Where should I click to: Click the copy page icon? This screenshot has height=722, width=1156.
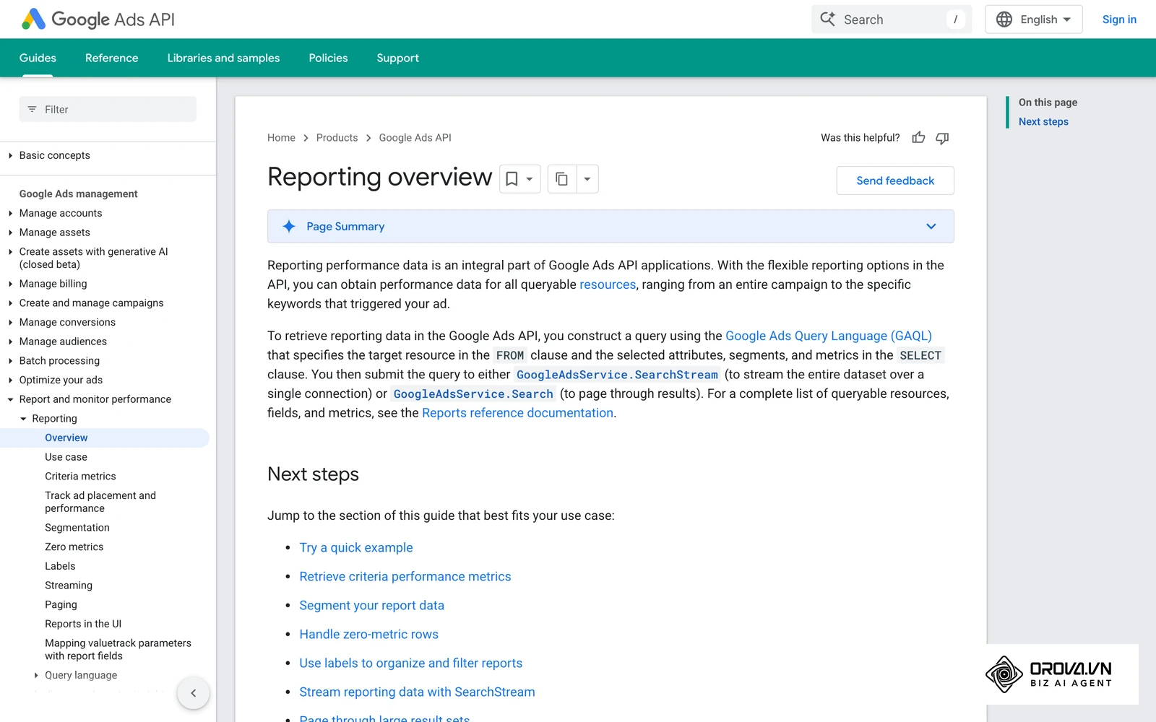[561, 179]
